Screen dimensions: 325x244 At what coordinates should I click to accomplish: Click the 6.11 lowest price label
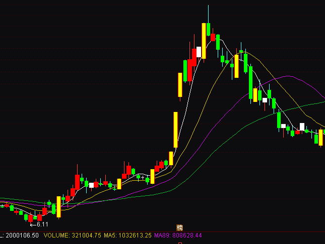tap(43, 224)
